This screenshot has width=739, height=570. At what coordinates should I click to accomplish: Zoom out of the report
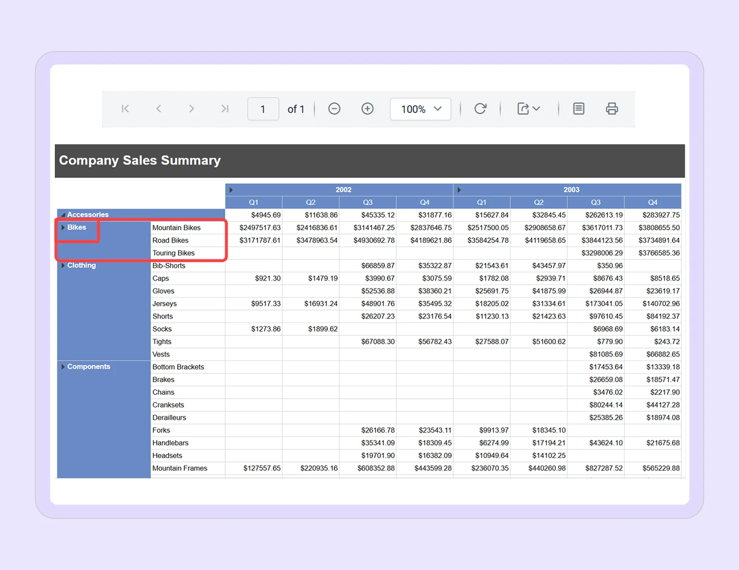pyautogui.click(x=334, y=109)
